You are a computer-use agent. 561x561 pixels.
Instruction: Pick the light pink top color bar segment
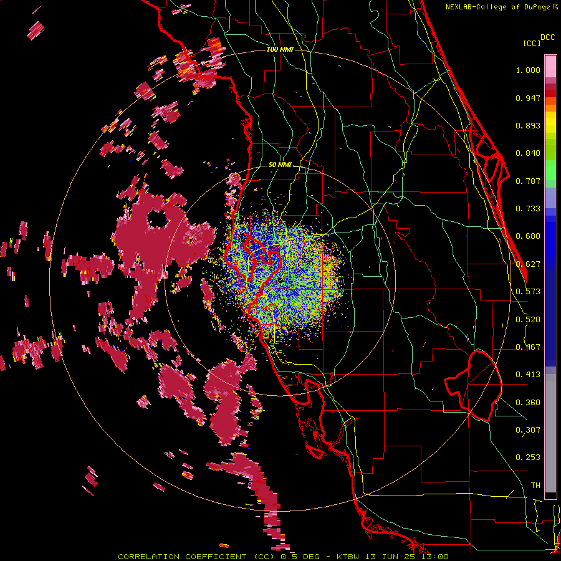(550, 67)
